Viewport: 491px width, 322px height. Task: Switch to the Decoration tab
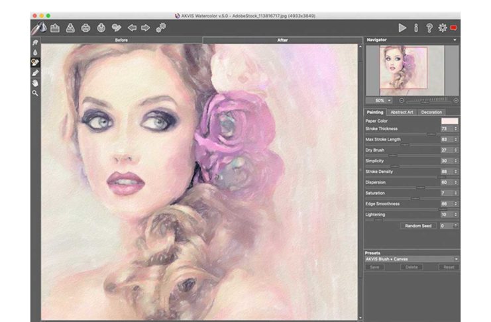(x=431, y=112)
